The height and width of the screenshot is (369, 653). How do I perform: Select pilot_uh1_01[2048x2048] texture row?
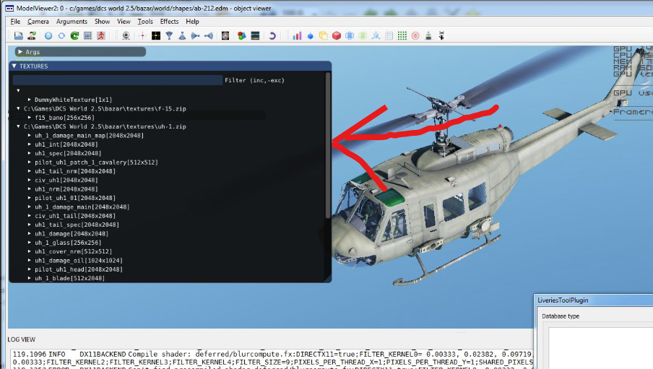coord(75,198)
